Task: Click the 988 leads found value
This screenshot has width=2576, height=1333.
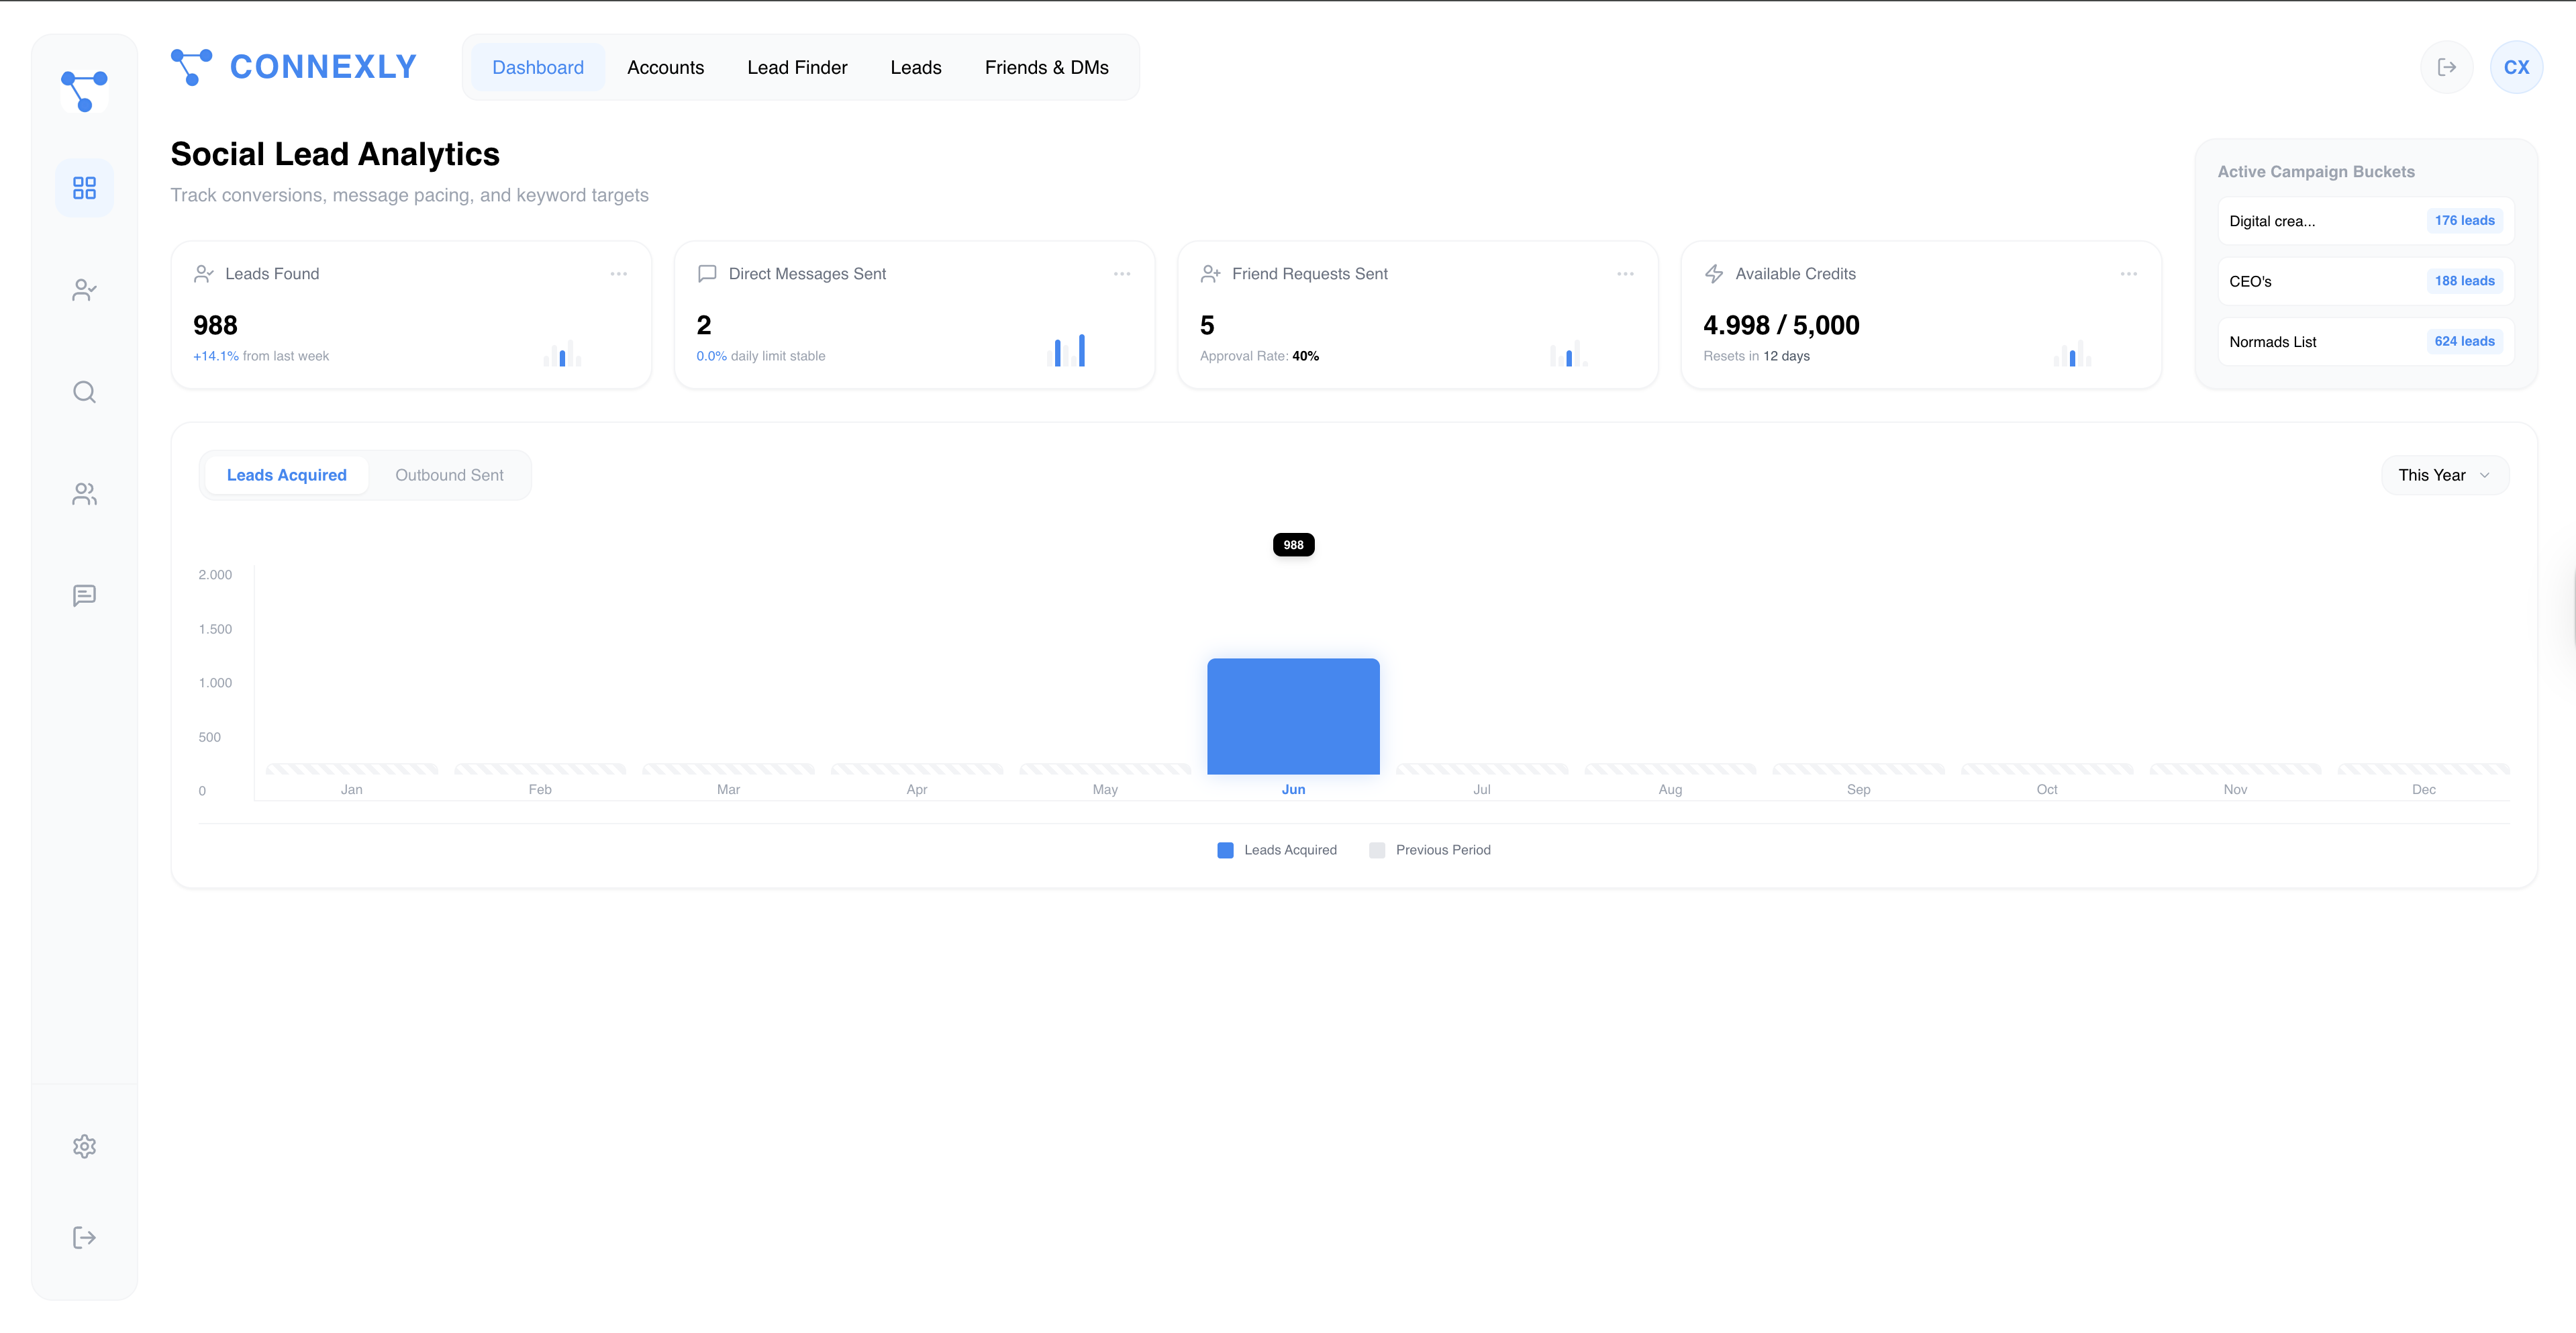Action: tap(215, 325)
